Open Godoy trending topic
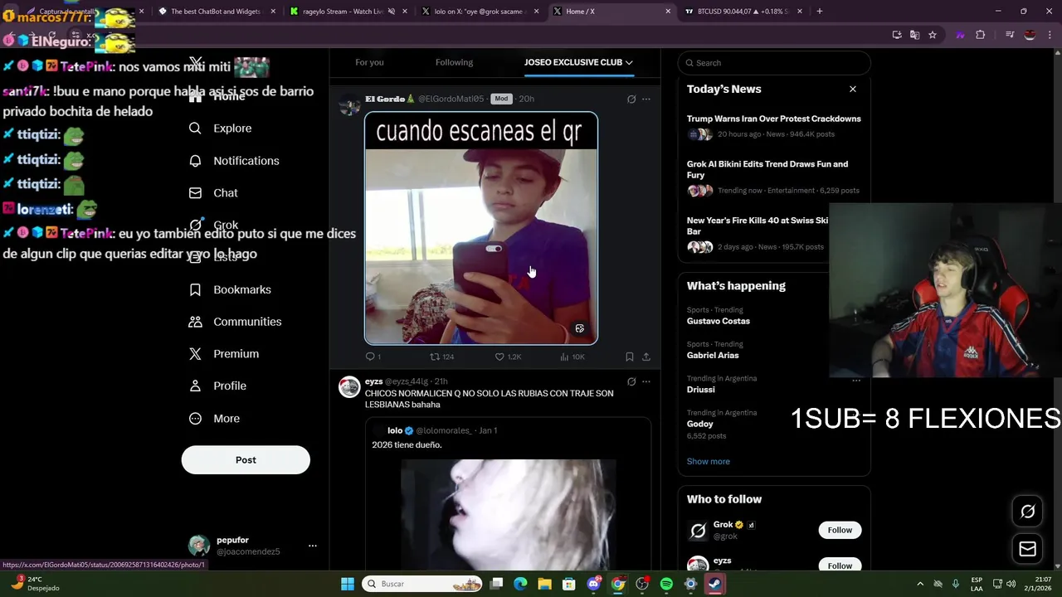Image resolution: width=1062 pixels, height=597 pixels. point(699,424)
